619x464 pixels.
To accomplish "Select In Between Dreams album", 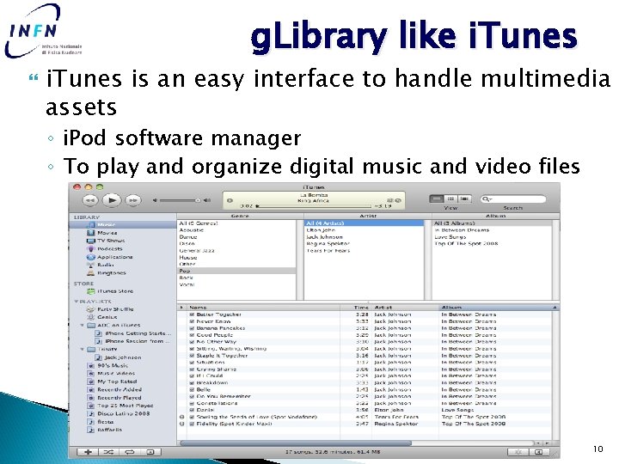I will (x=492, y=230).
